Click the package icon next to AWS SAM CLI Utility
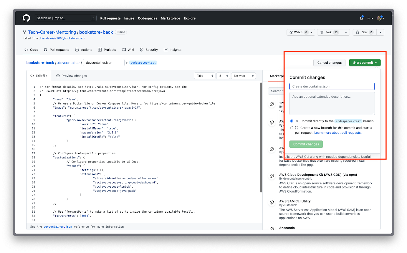Image resolution: width=407 pixels, height=253 pixels. [x=272, y=202]
